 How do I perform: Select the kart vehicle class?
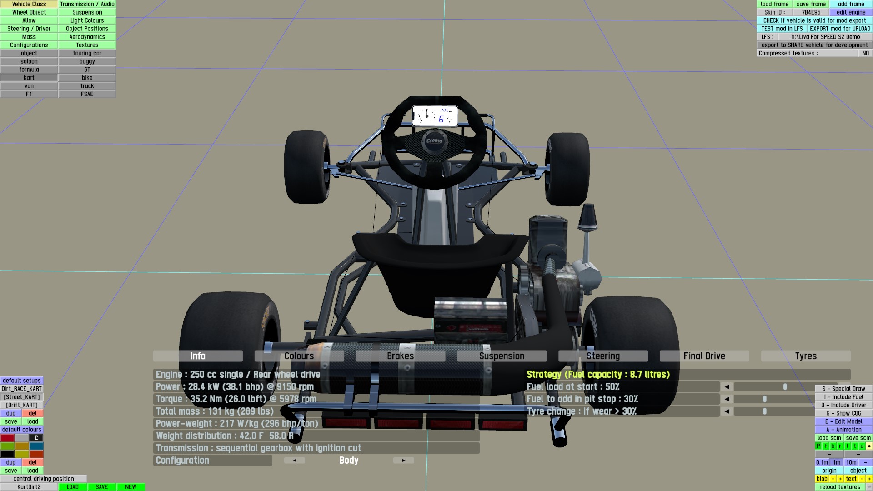point(29,78)
